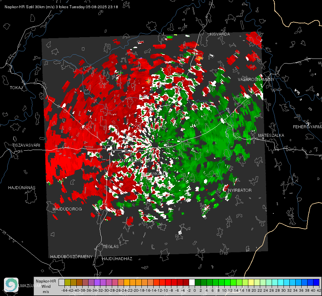Click the NYÍREGYHÁZA city label

[x=136, y=160]
